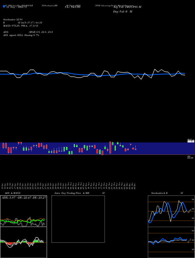Click the "ADX signal: SELL" text
The width and height of the screenshot is (195, 258).
(x=13, y=35)
